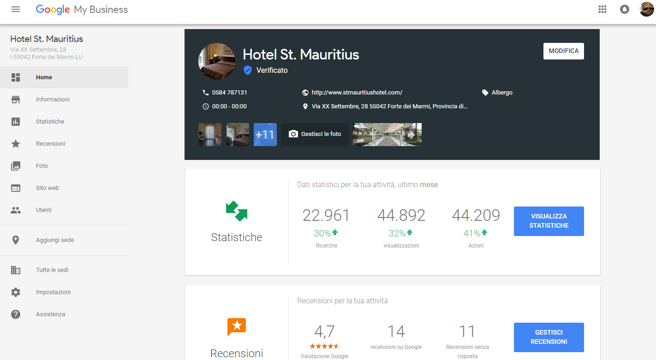Click the Foto image icon
The height and width of the screenshot is (360, 656).
click(x=16, y=166)
